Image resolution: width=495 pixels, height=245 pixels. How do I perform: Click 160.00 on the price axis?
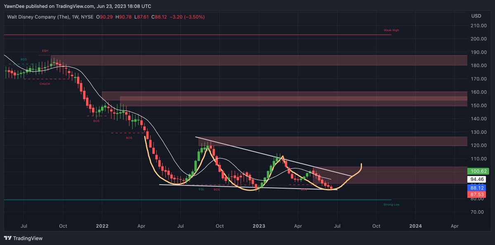[478, 92]
